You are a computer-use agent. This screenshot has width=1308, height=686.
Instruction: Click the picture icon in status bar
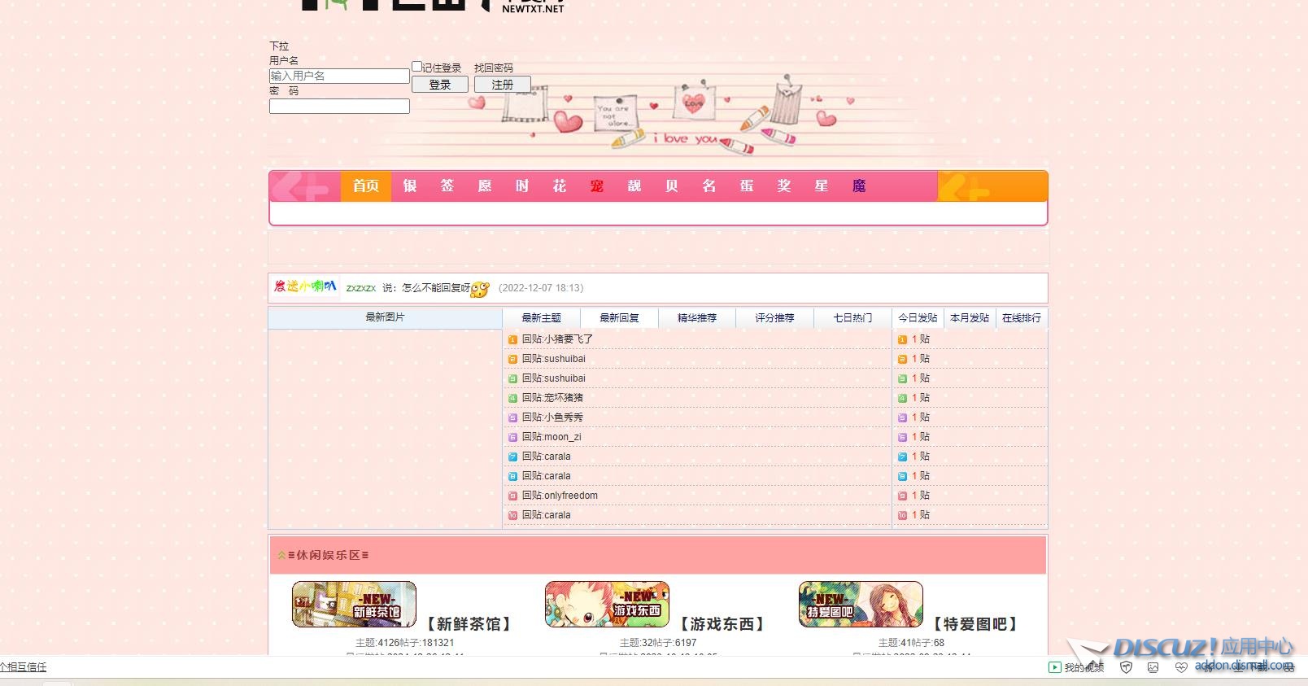point(1153,667)
